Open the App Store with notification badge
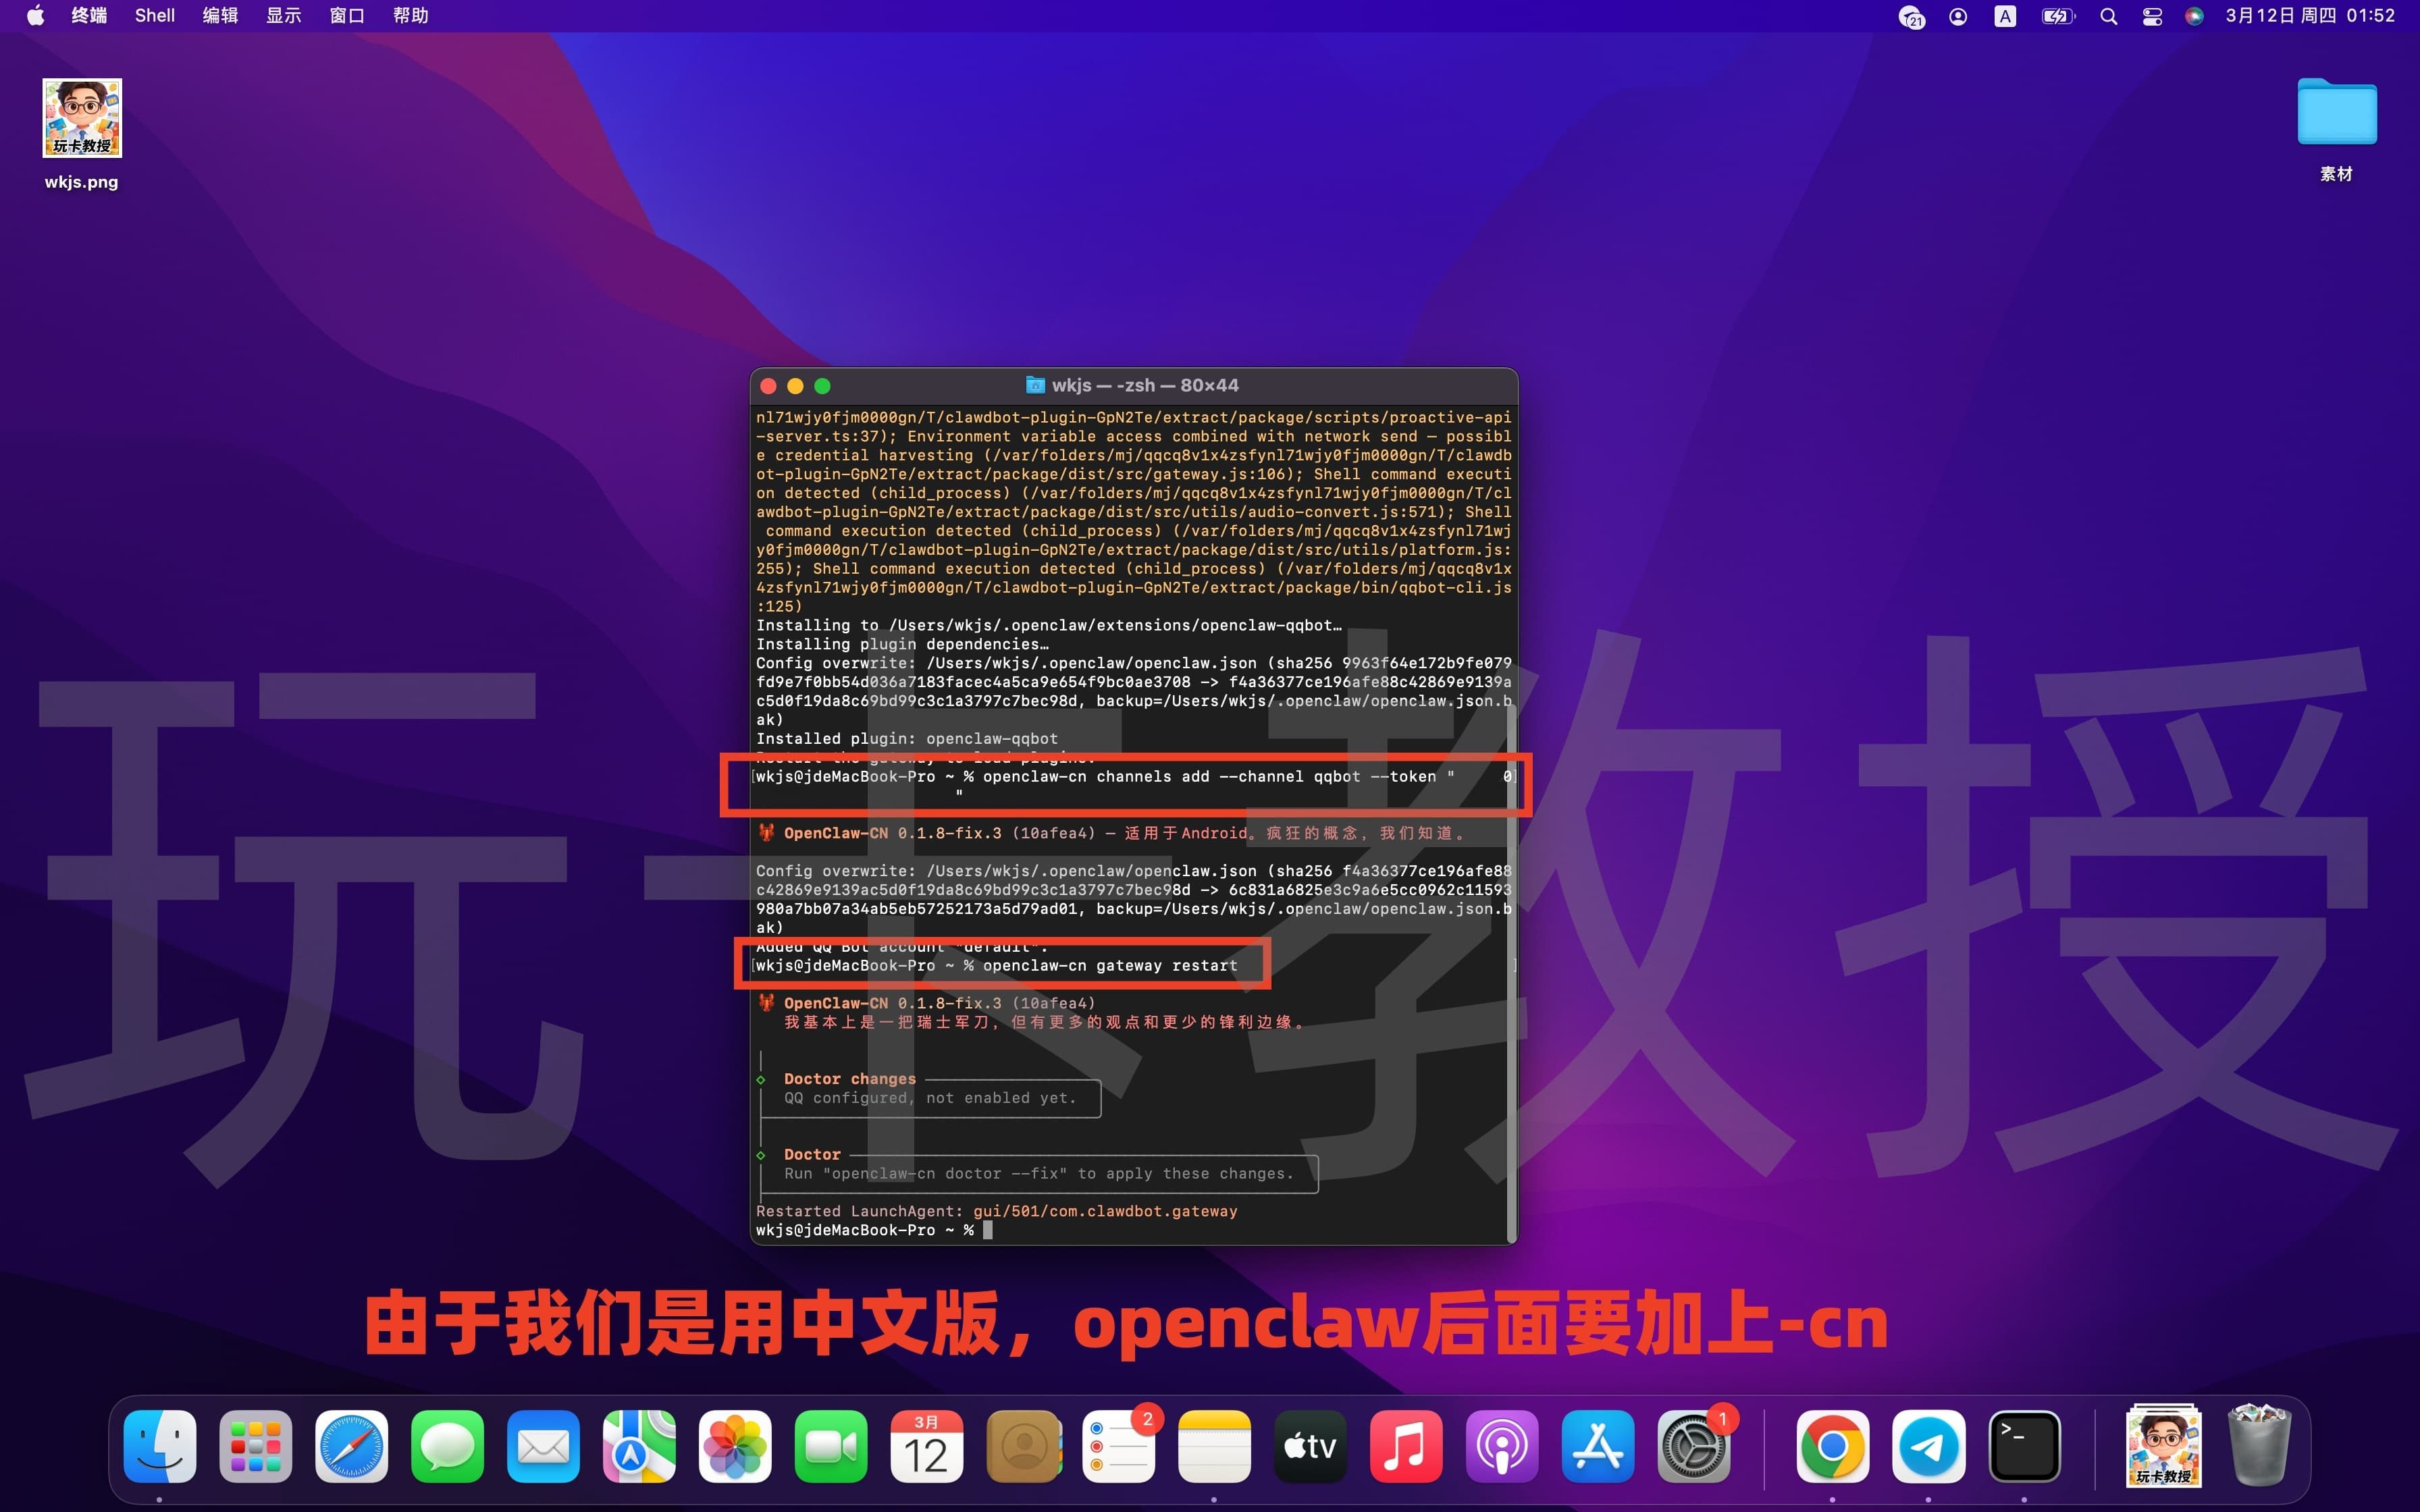 (x=1598, y=1446)
